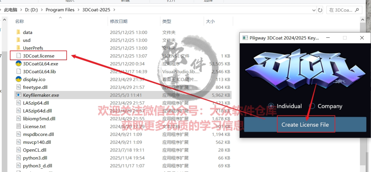Click the 在 3DCoa... search box
371x172 pixels.
click(x=344, y=10)
